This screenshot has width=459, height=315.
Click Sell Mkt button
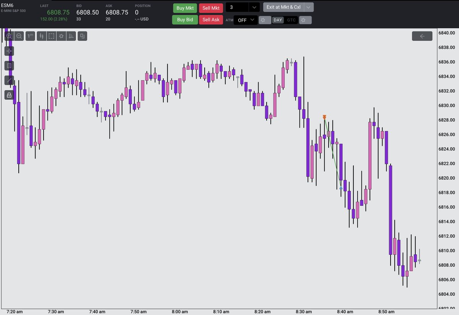(211, 8)
